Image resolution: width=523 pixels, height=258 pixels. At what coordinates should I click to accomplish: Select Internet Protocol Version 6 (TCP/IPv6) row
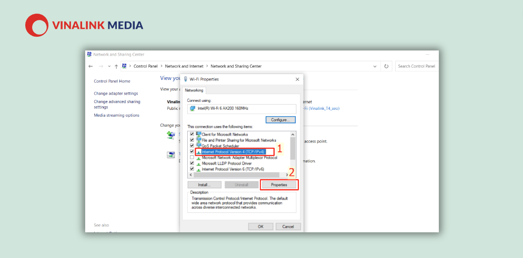[233, 169]
